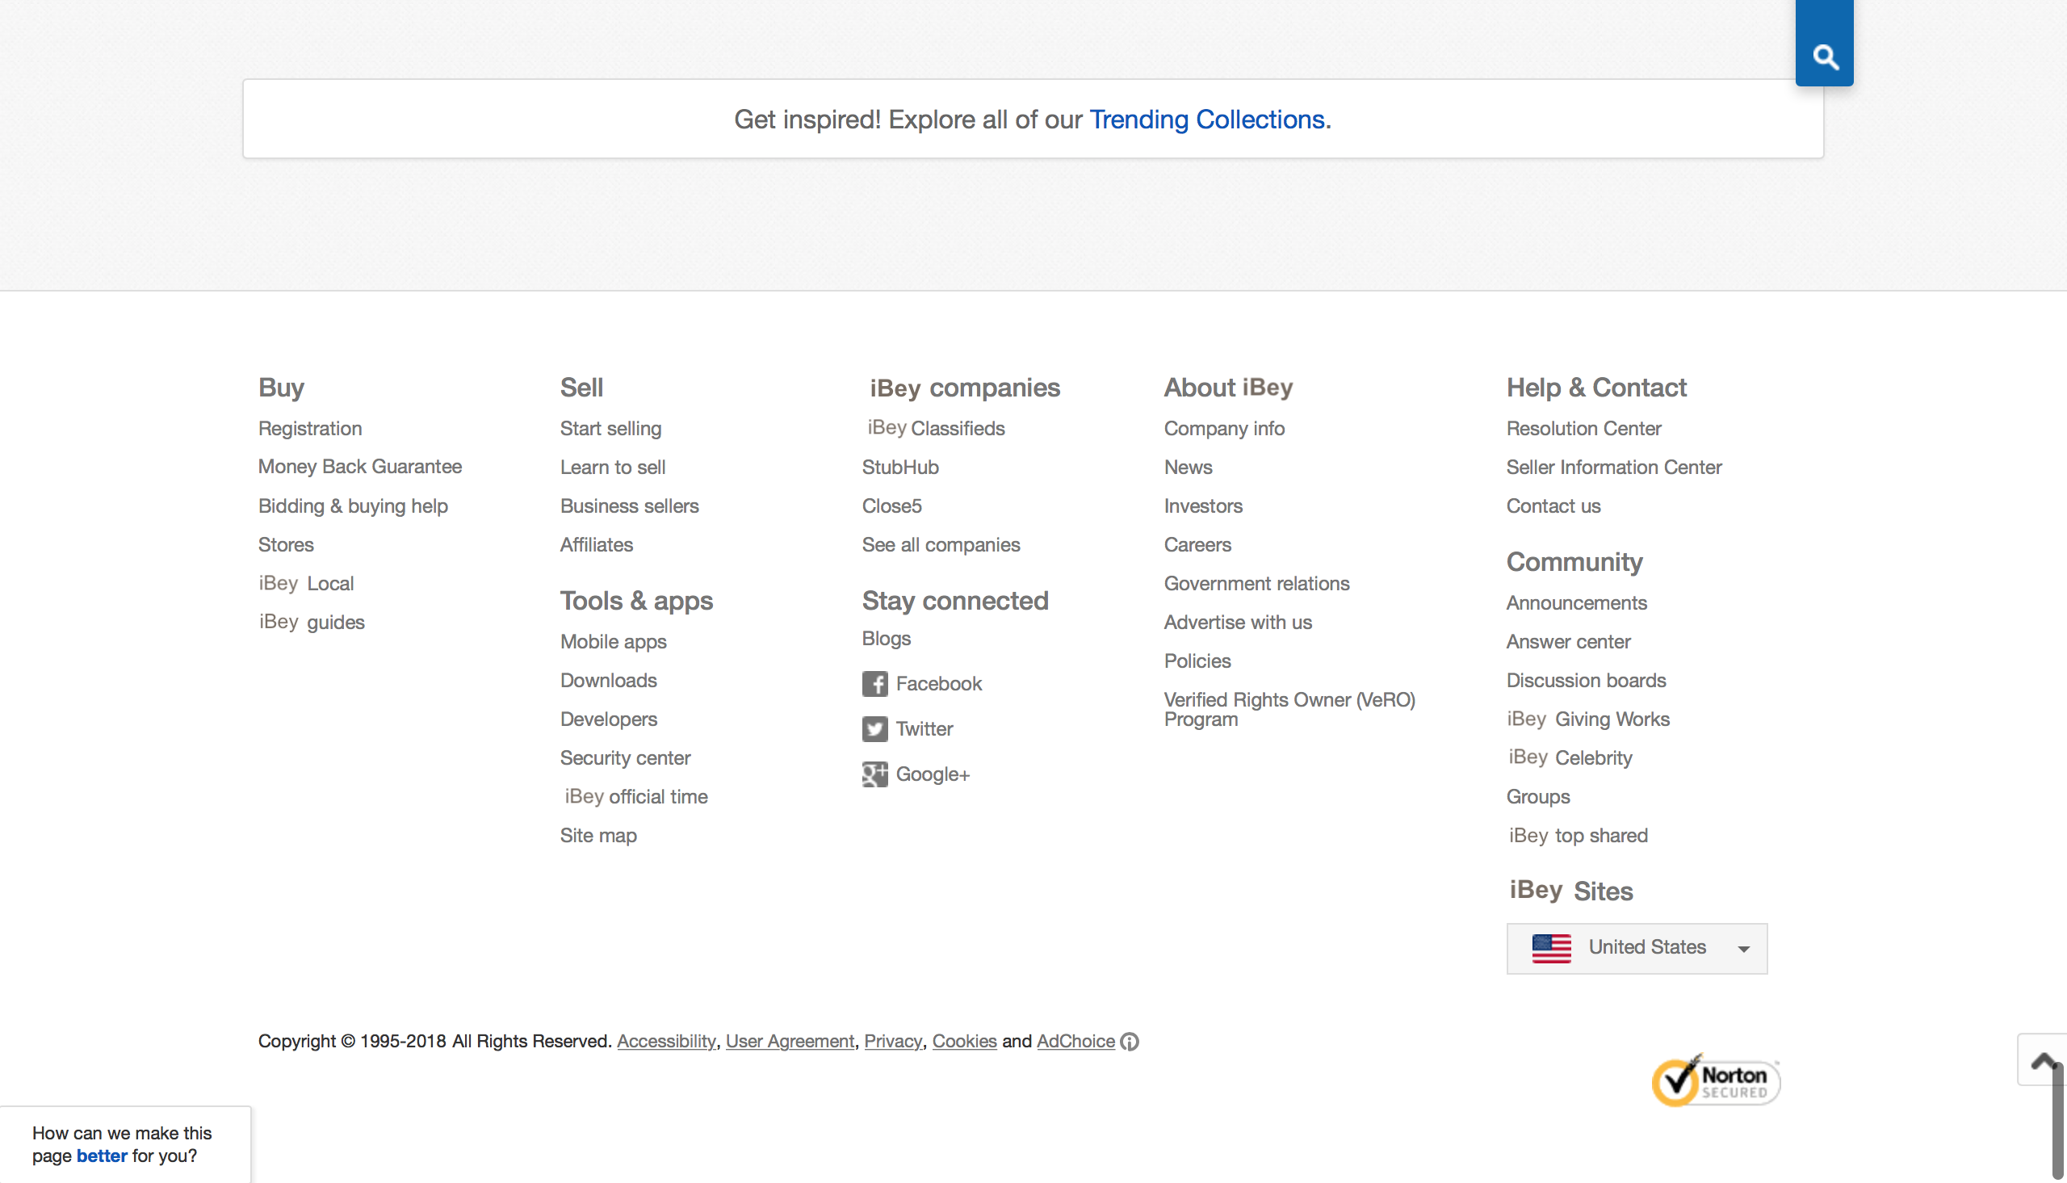The width and height of the screenshot is (2067, 1183).
Task: Open the Discussion boards link
Action: click(1586, 680)
